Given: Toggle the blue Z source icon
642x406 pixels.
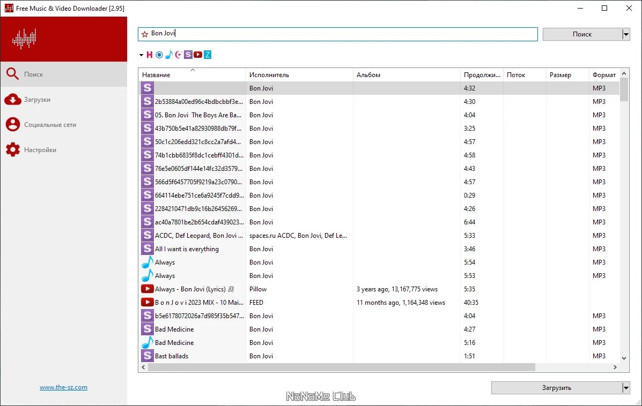Looking at the screenshot, I should [208, 55].
